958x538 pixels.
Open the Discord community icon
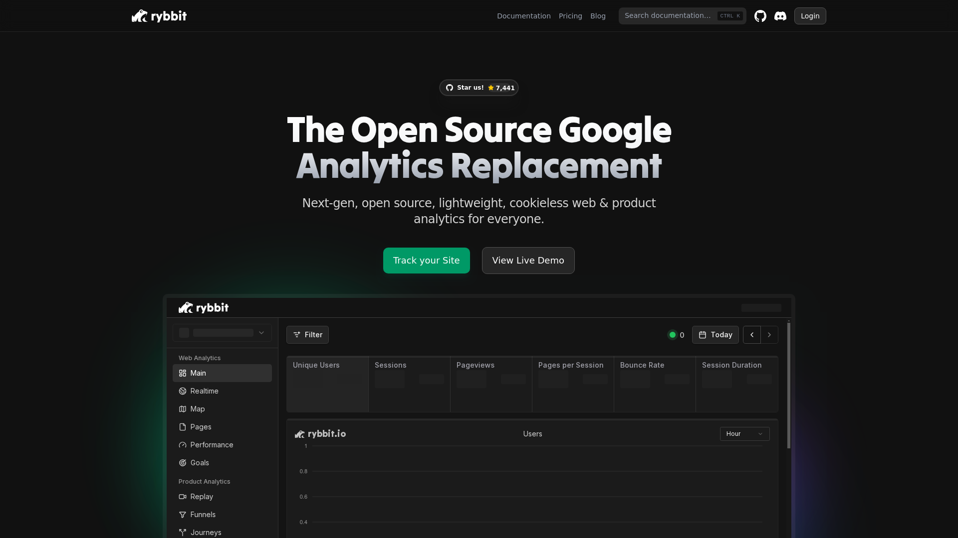coord(780,16)
